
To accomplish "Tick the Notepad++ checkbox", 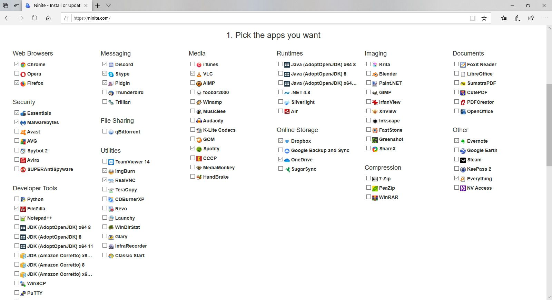I will tap(17, 218).
